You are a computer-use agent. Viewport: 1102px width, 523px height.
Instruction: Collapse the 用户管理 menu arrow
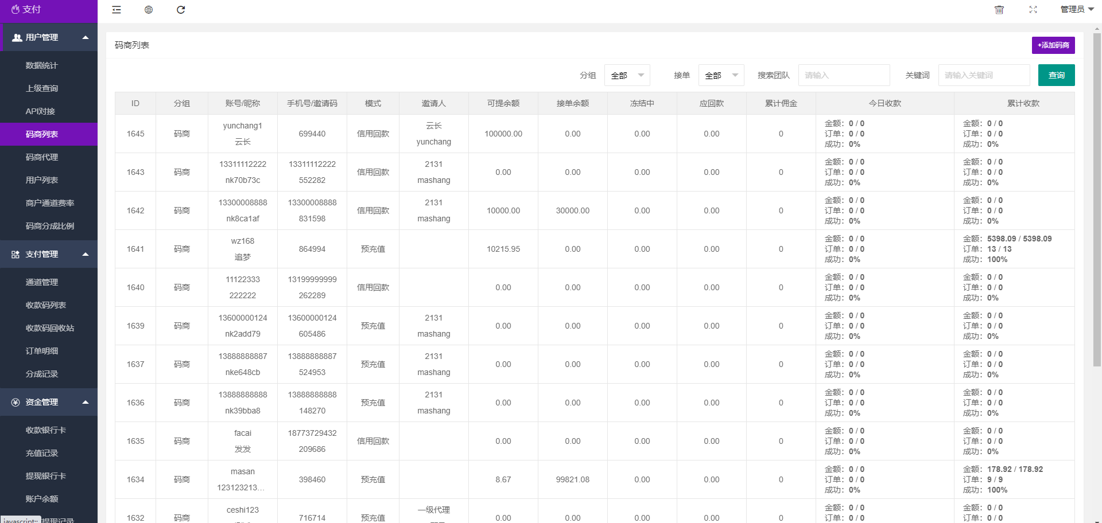click(86, 38)
